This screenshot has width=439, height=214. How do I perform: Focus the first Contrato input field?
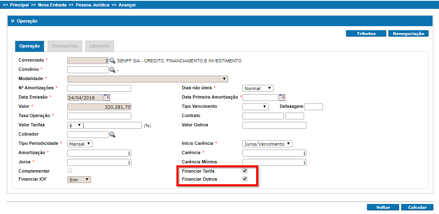[x=263, y=116]
